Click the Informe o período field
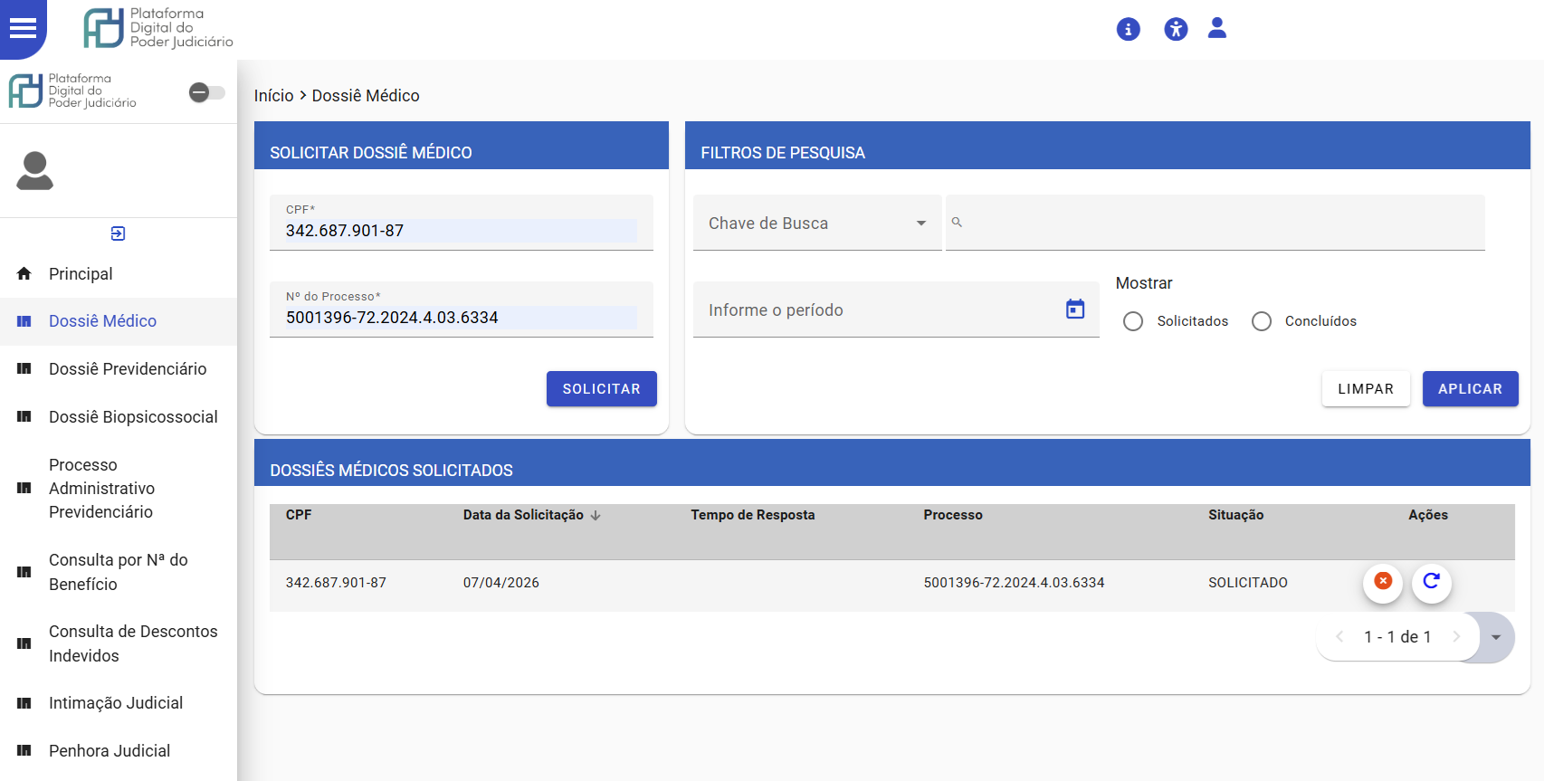 click(896, 310)
